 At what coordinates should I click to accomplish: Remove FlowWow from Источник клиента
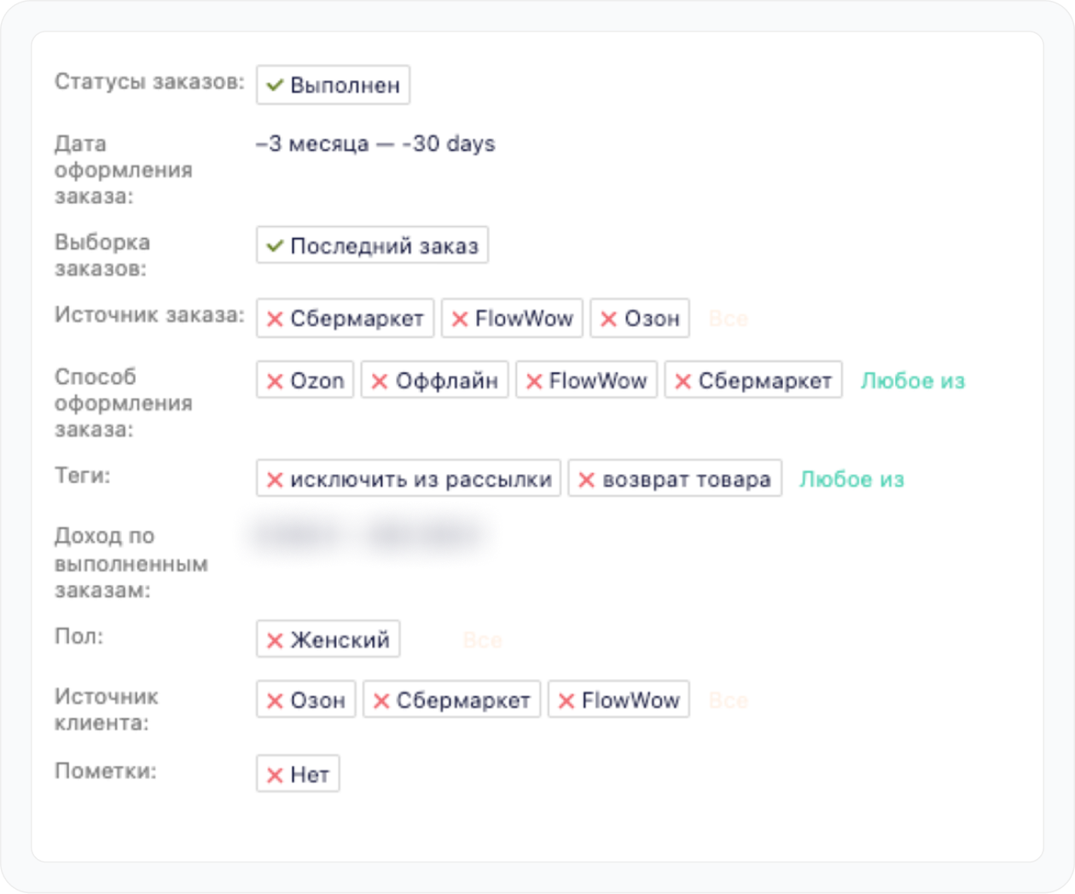tap(566, 701)
